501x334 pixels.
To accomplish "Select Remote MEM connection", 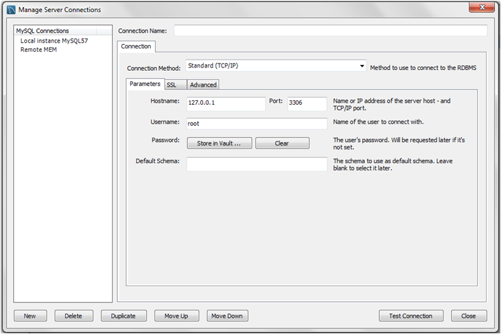I will click(x=39, y=50).
